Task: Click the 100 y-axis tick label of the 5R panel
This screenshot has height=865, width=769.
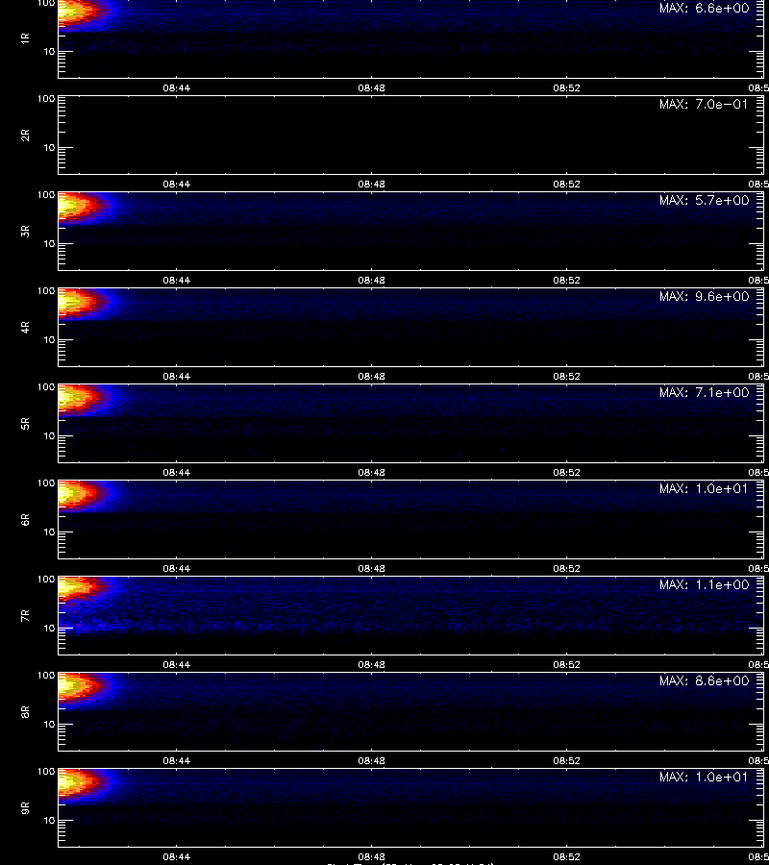Action: pyautogui.click(x=46, y=386)
